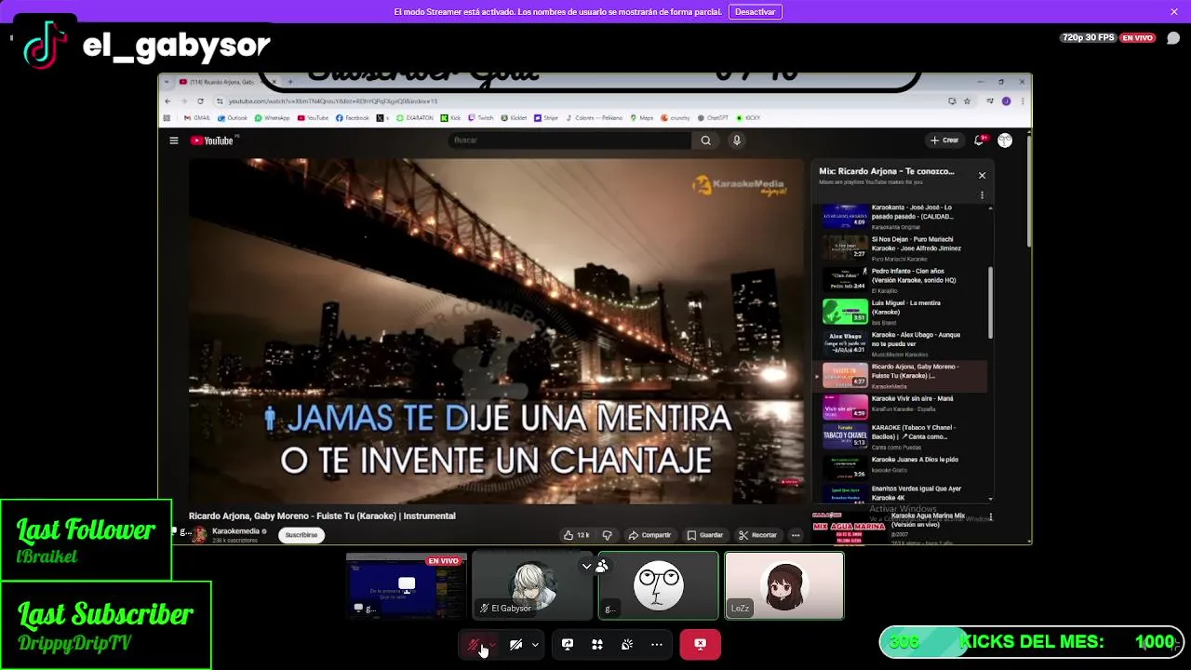Click the Suscribirse button
The width and height of the screenshot is (1191, 670).
pyautogui.click(x=301, y=535)
